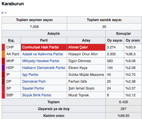This screenshot has width=142, height=119.
Task: Open Cumhuriyet Halk Partisi link
Action: tap(41, 47)
